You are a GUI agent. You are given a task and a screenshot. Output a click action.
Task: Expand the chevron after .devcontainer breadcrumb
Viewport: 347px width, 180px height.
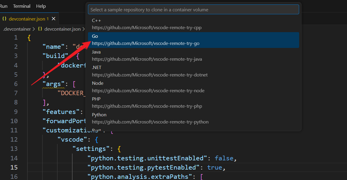[x=34, y=29]
